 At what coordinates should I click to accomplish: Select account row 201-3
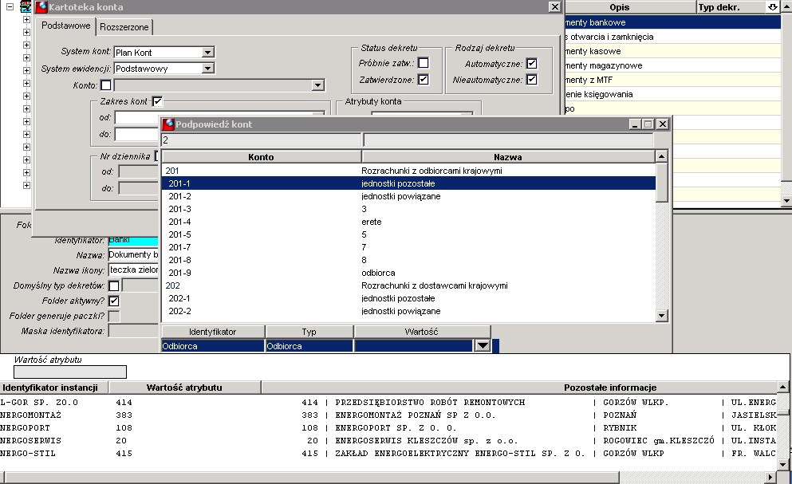click(408, 209)
